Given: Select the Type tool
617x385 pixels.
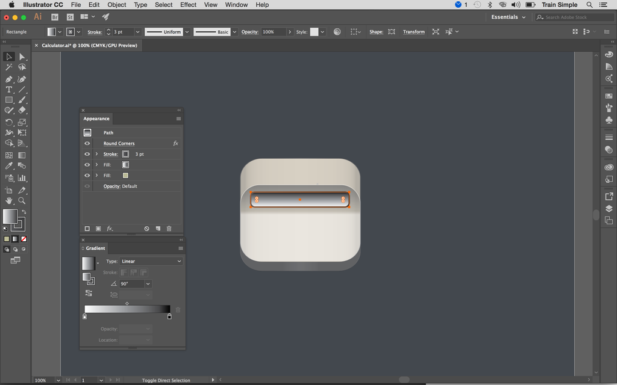Looking at the screenshot, I should pyautogui.click(x=8, y=89).
